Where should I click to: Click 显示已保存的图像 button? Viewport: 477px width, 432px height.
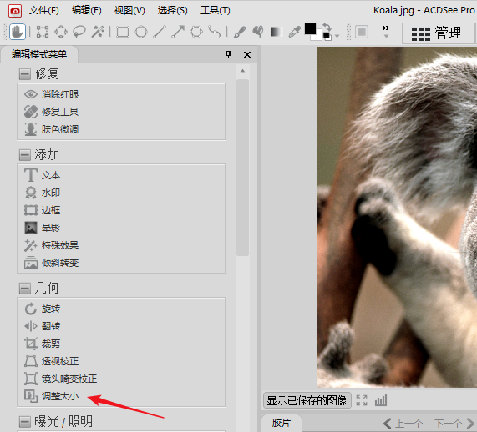(x=307, y=400)
